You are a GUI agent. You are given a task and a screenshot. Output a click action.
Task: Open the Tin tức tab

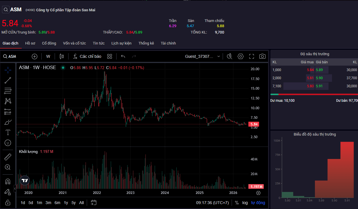(99, 43)
